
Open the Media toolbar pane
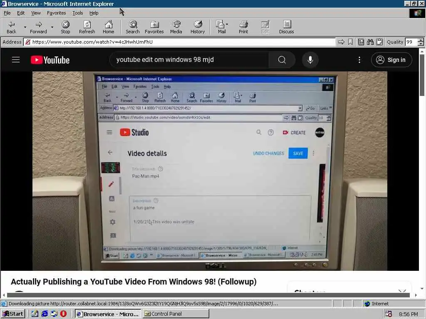176,27
